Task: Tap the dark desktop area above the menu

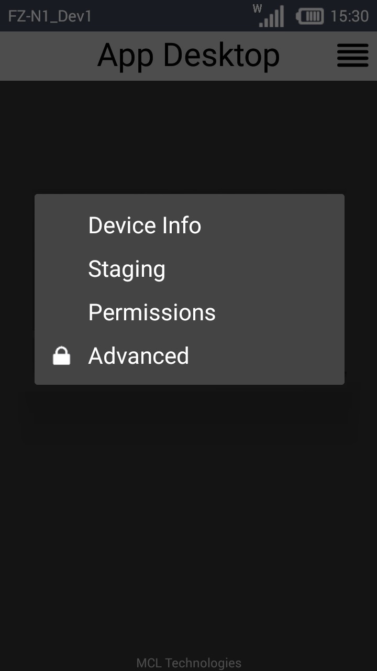Action: point(188,136)
